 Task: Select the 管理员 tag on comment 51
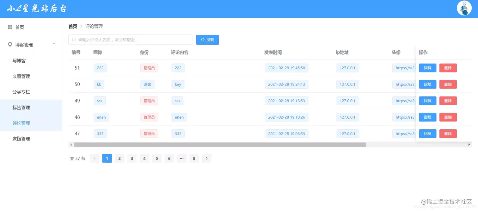pyautogui.click(x=149, y=68)
